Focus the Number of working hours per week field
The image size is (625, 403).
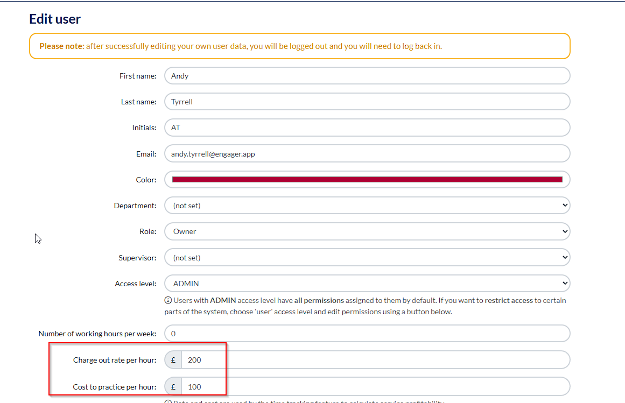click(367, 334)
